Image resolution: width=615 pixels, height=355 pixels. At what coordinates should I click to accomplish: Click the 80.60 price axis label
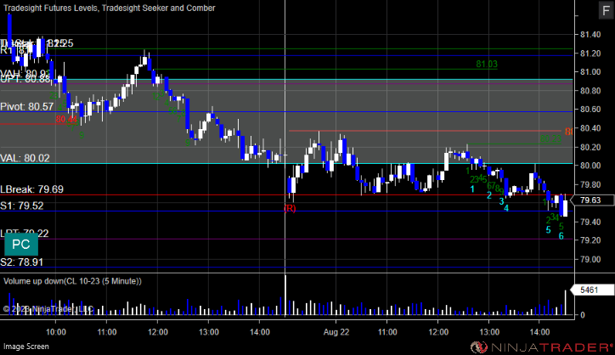590,110
